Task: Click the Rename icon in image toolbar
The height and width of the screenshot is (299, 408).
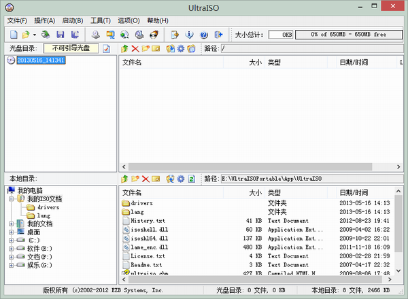Action: [x=156, y=48]
